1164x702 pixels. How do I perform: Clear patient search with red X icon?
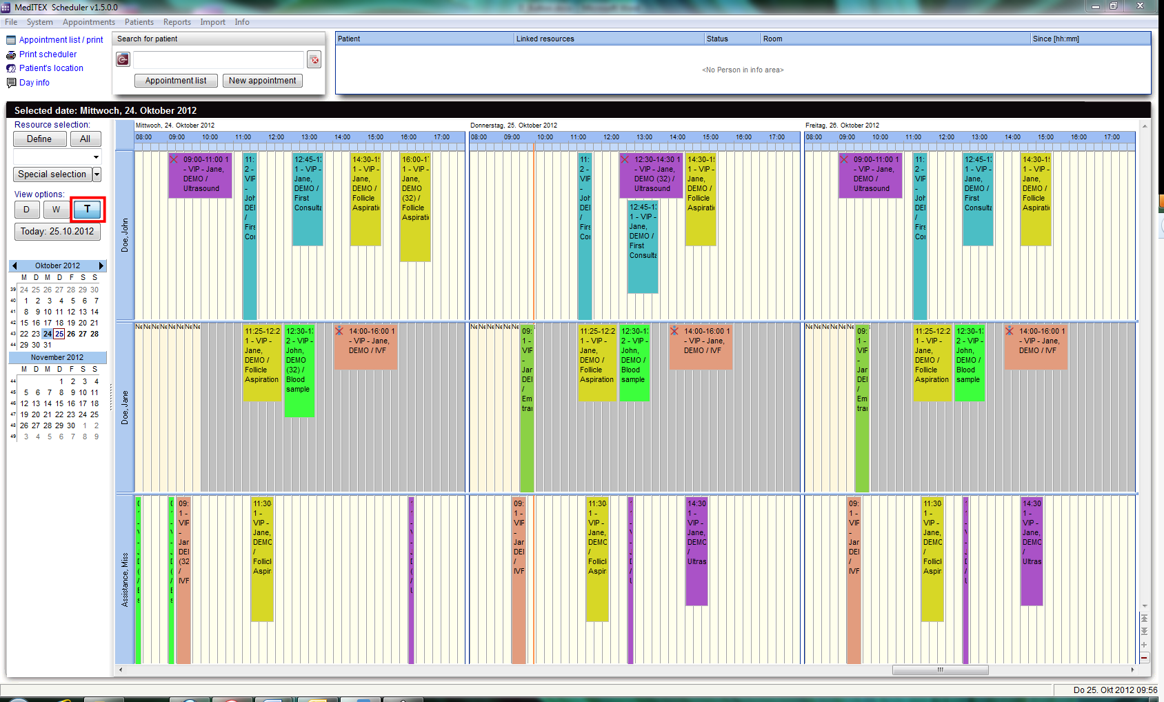pyautogui.click(x=314, y=60)
